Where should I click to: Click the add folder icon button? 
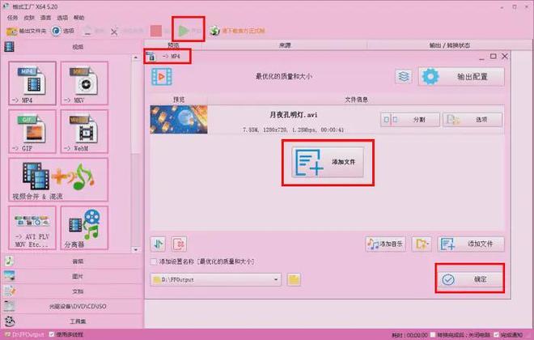(x=422, y=244)
